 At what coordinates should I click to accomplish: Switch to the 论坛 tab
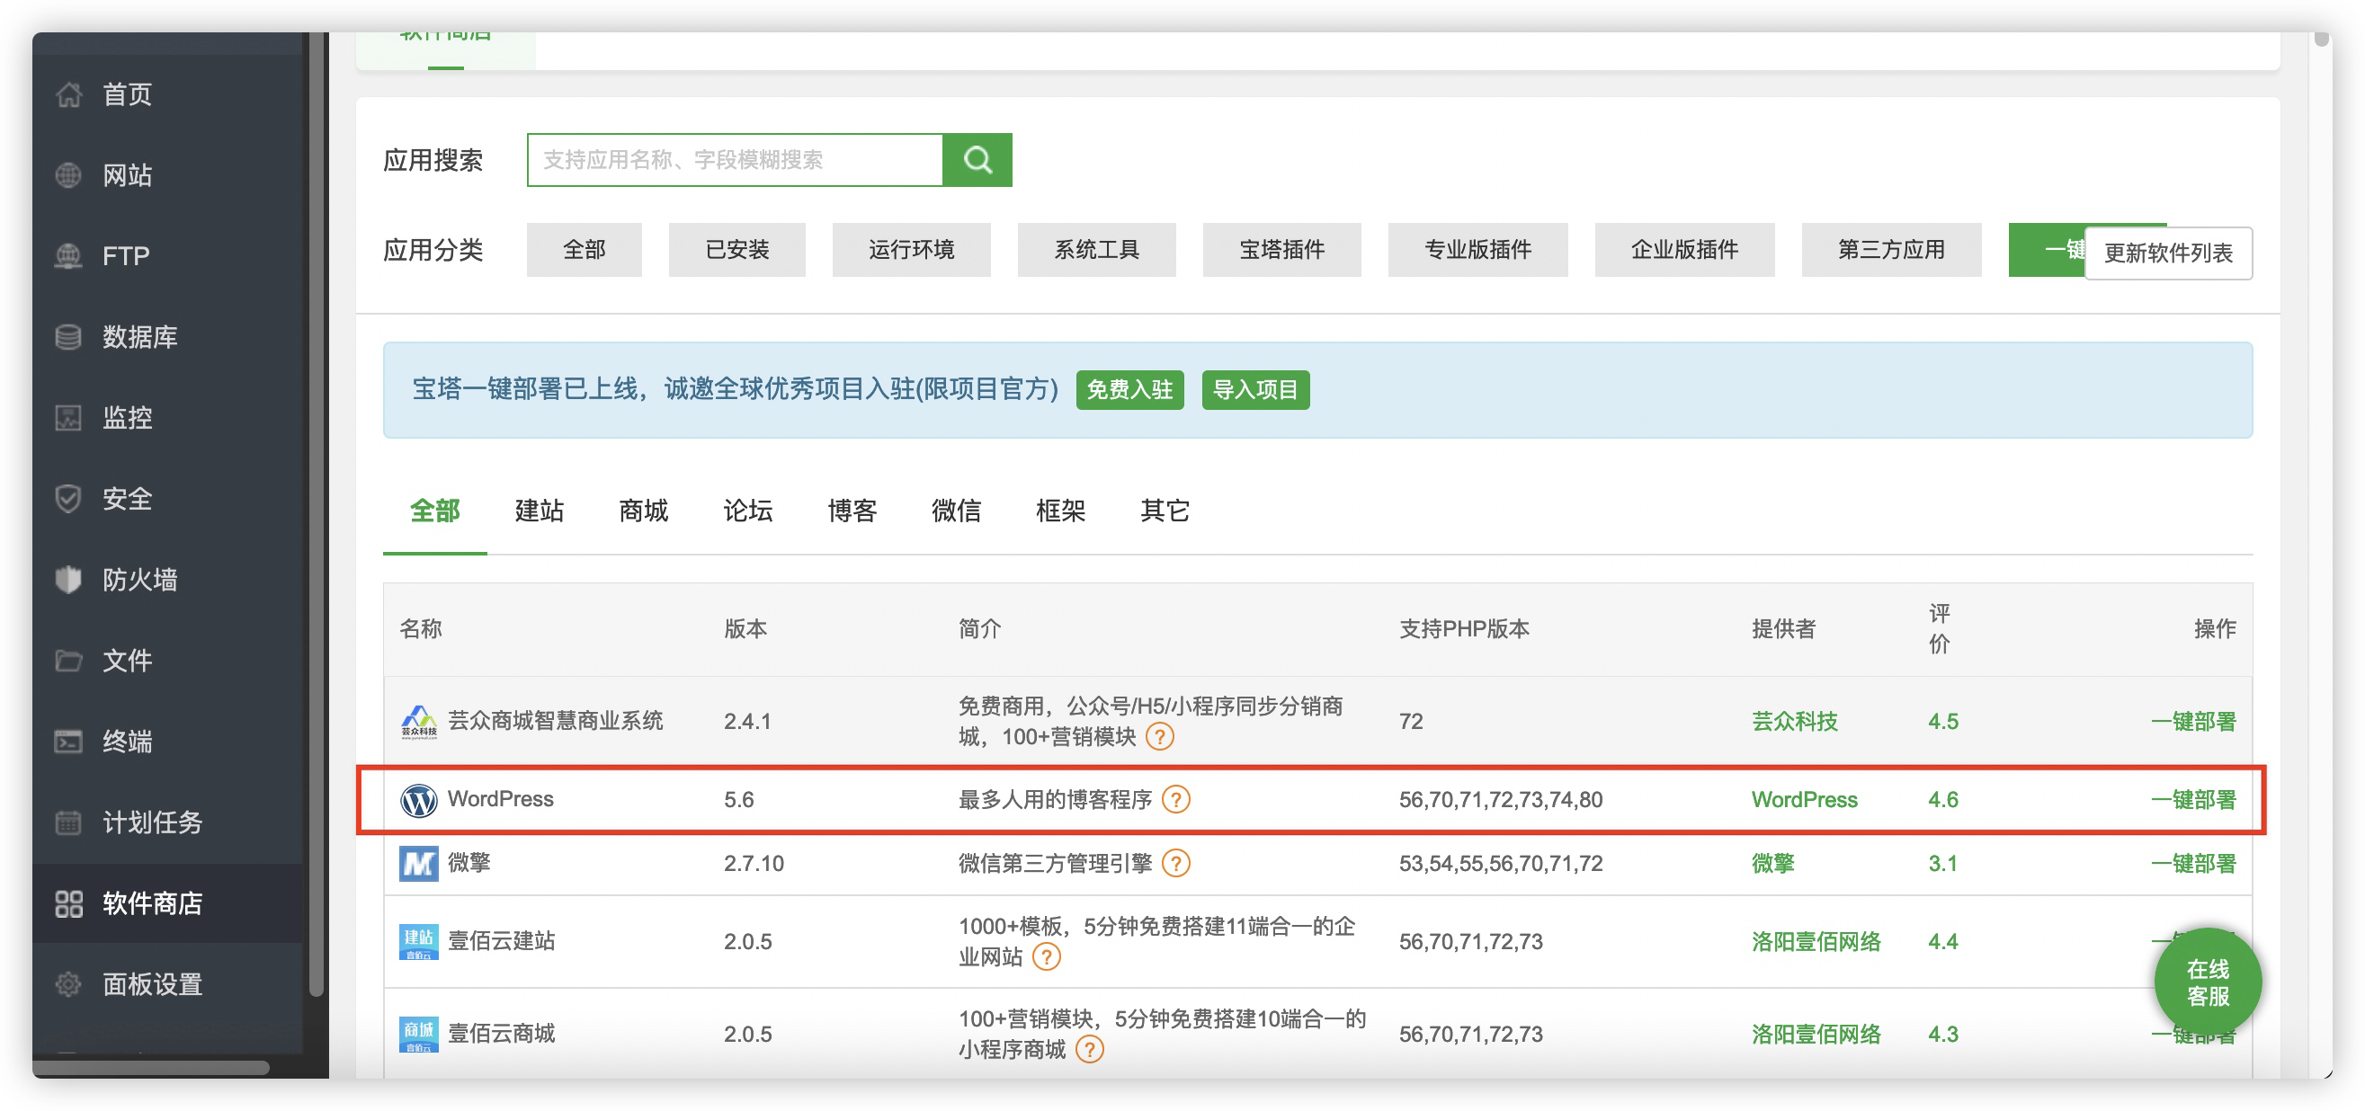pyautogui.click(x=747, y=510)
